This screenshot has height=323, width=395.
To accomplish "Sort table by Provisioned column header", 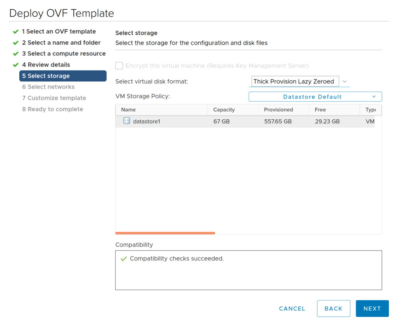I will coord(284,110).
